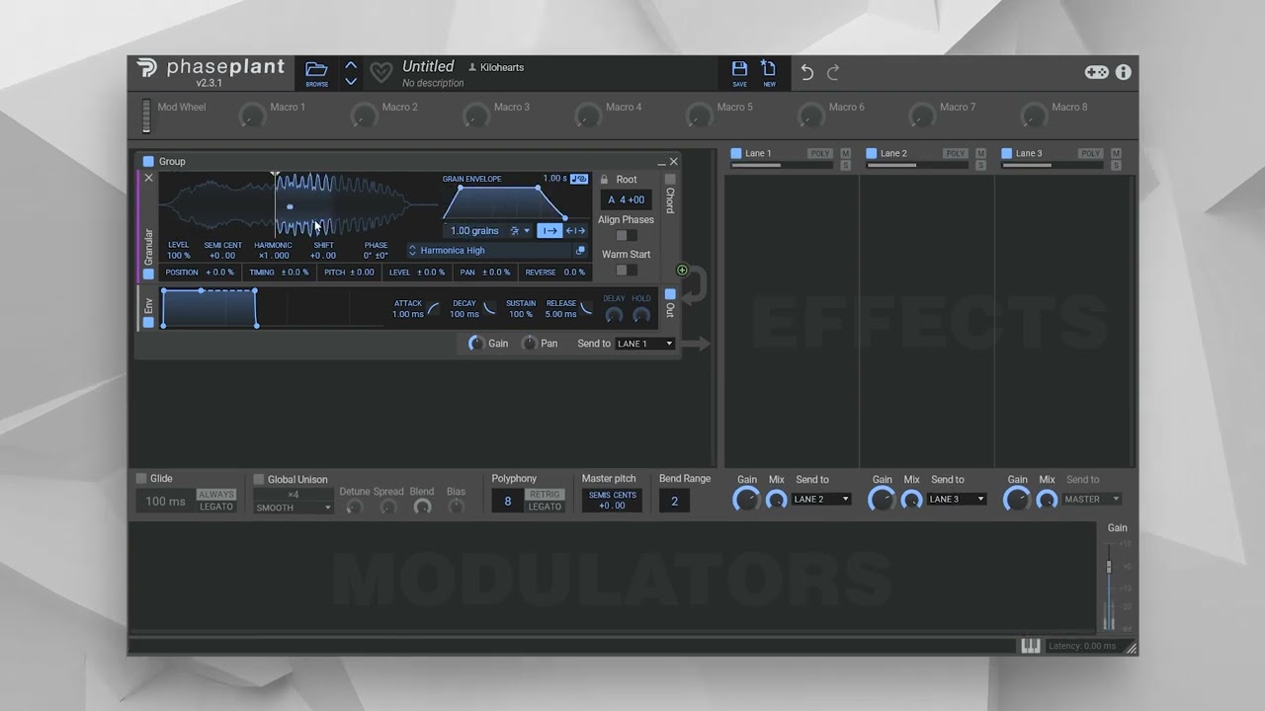Toggle the Env module enable square
This screenshot has height=711, width=1265.
pos(148,322)
